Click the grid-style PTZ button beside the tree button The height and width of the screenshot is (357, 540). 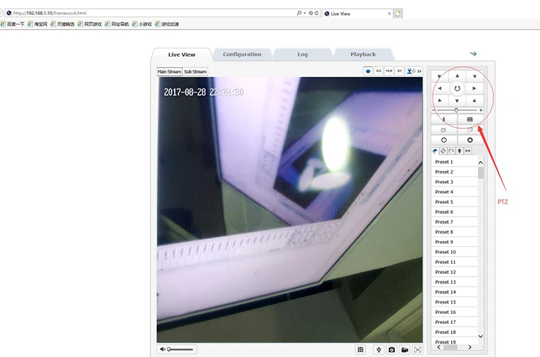point(470,119)
